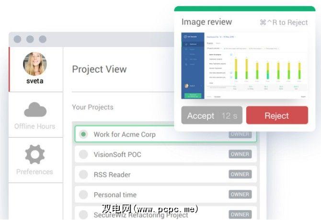Click OWNER badge on RSS Reader
The image size is (321, 220).
click(240, 174)
